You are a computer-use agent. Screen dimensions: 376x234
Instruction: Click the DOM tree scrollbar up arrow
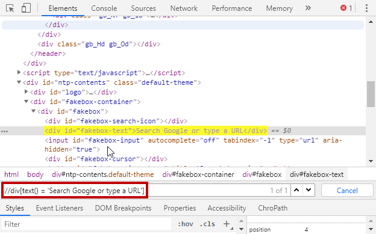click(x=371, y=22)
